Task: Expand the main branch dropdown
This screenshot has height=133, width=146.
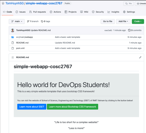Action: click(17, 21)
